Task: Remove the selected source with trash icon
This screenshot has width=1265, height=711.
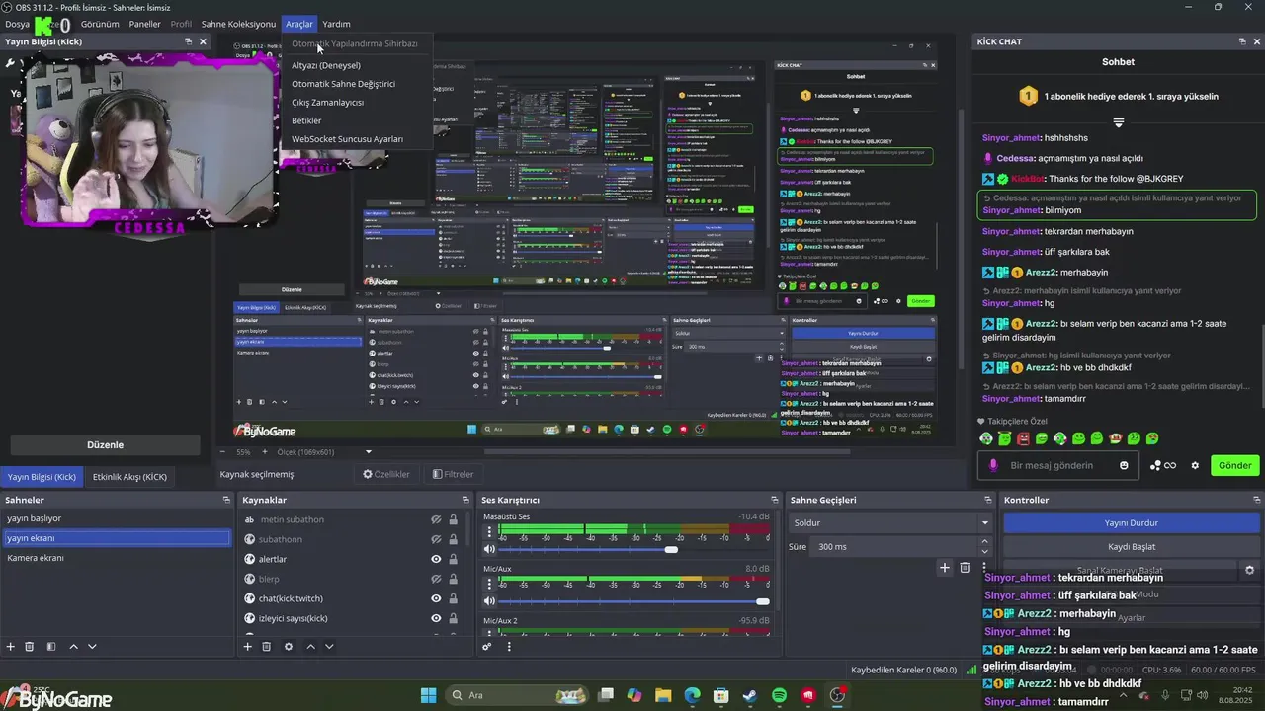Action: [x=267, y=647]
